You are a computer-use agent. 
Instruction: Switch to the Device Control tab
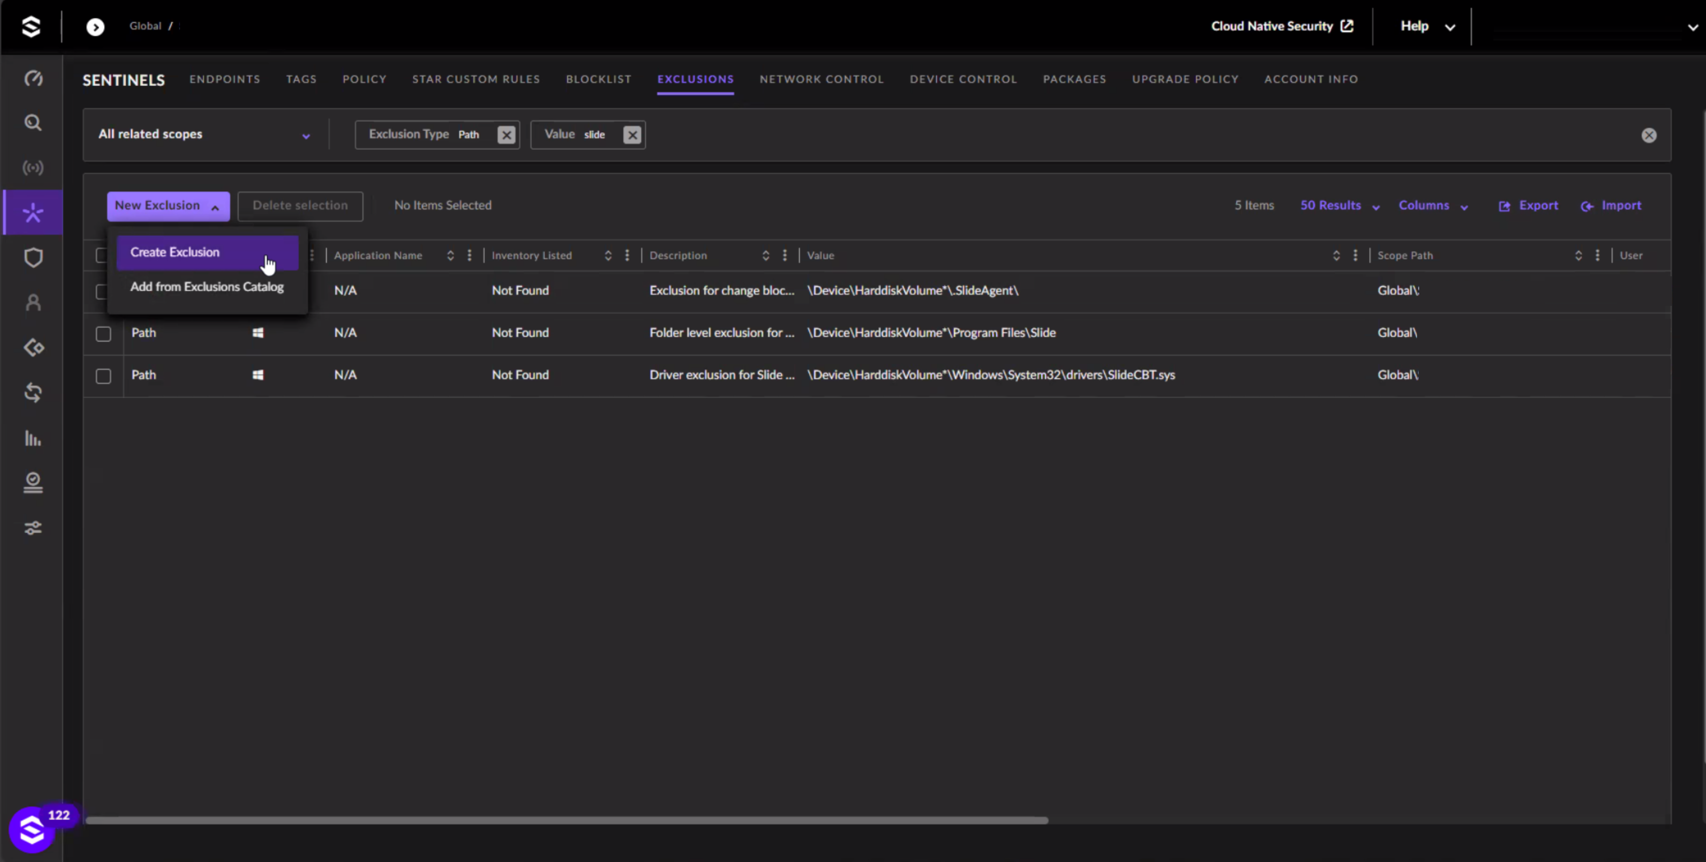click(x=964, y=79)
